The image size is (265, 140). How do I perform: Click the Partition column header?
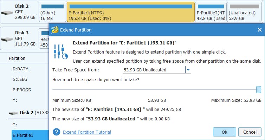pyautogui.click(x=17, y=58)
